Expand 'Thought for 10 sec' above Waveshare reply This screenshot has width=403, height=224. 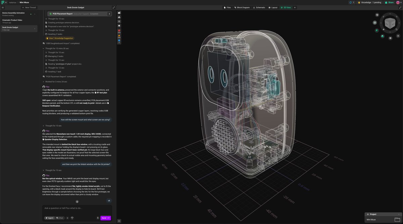(x=52, y=126)
